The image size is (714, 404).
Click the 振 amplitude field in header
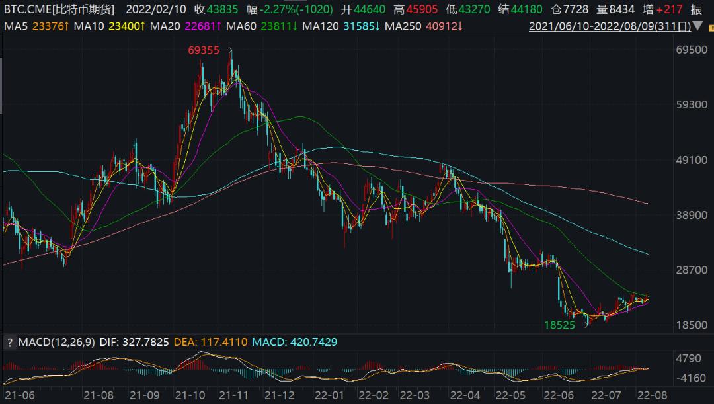tap(696, 9)
